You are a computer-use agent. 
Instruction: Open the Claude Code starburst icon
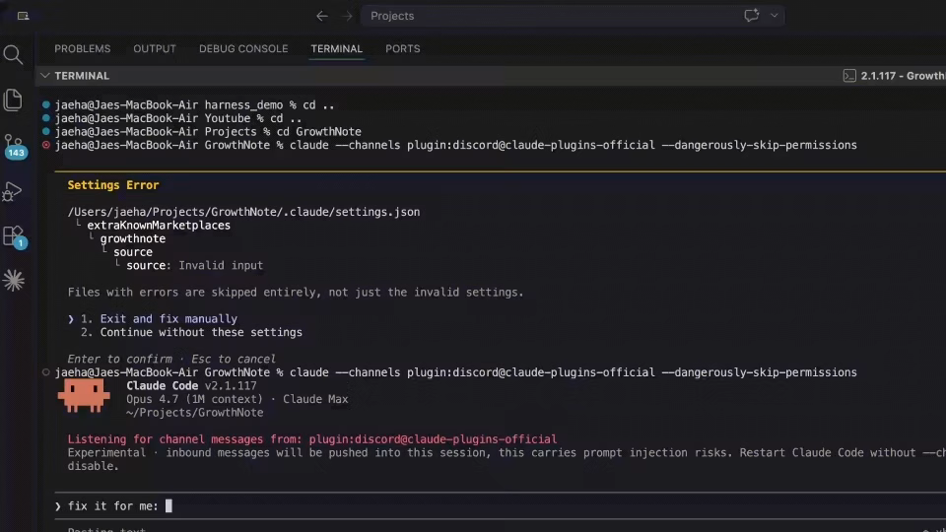point(13,281)
